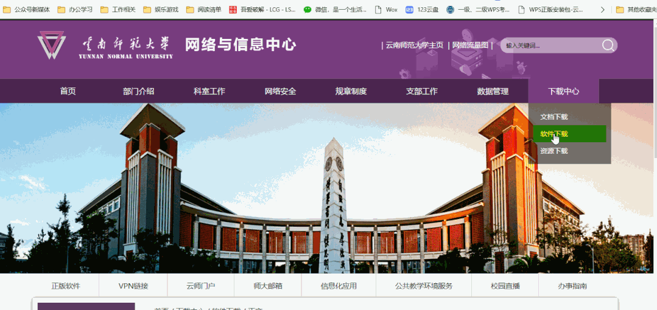This screenshot has width=657, height=310.
Task: Open the 办公学习 bookmark folder
Action: coord(75,9)
